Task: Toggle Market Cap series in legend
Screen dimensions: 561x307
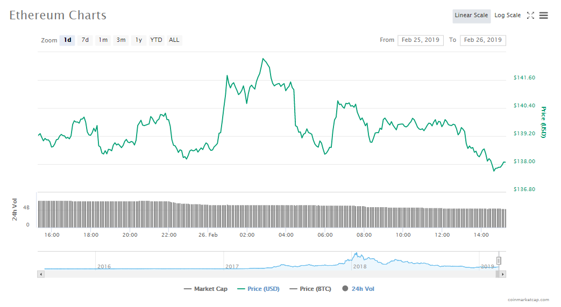Action: [x=205, y=289]
